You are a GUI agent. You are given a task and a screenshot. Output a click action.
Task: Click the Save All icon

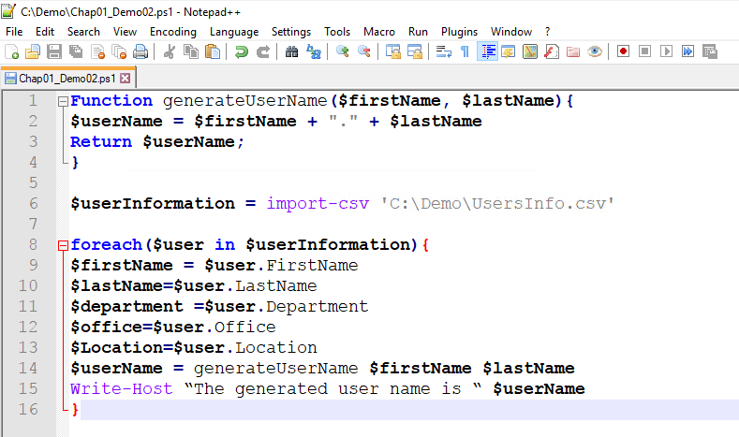tap(76, 51)
